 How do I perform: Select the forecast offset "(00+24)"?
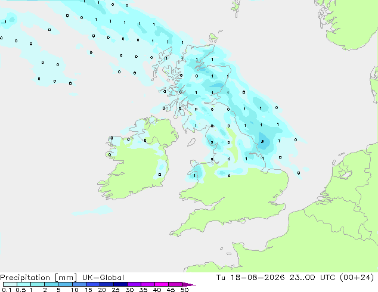[357, 278]
